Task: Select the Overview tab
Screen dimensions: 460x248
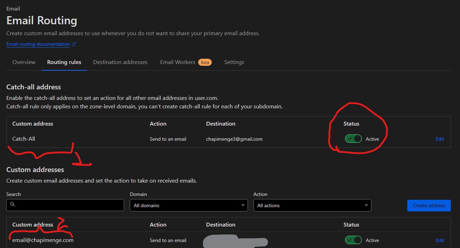Action: tap(24, 62)
